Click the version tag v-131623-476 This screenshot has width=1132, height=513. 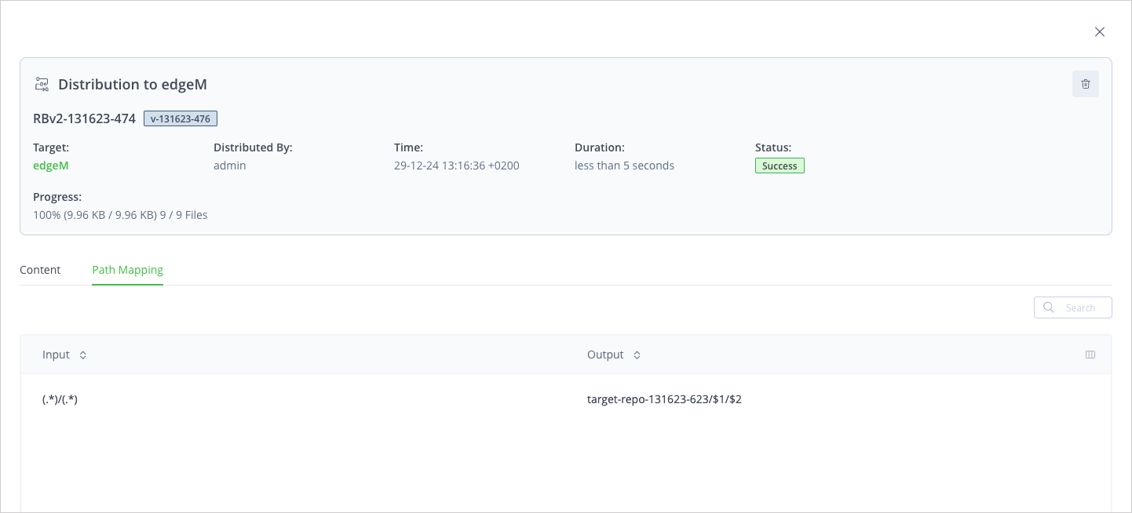(181, 118)
